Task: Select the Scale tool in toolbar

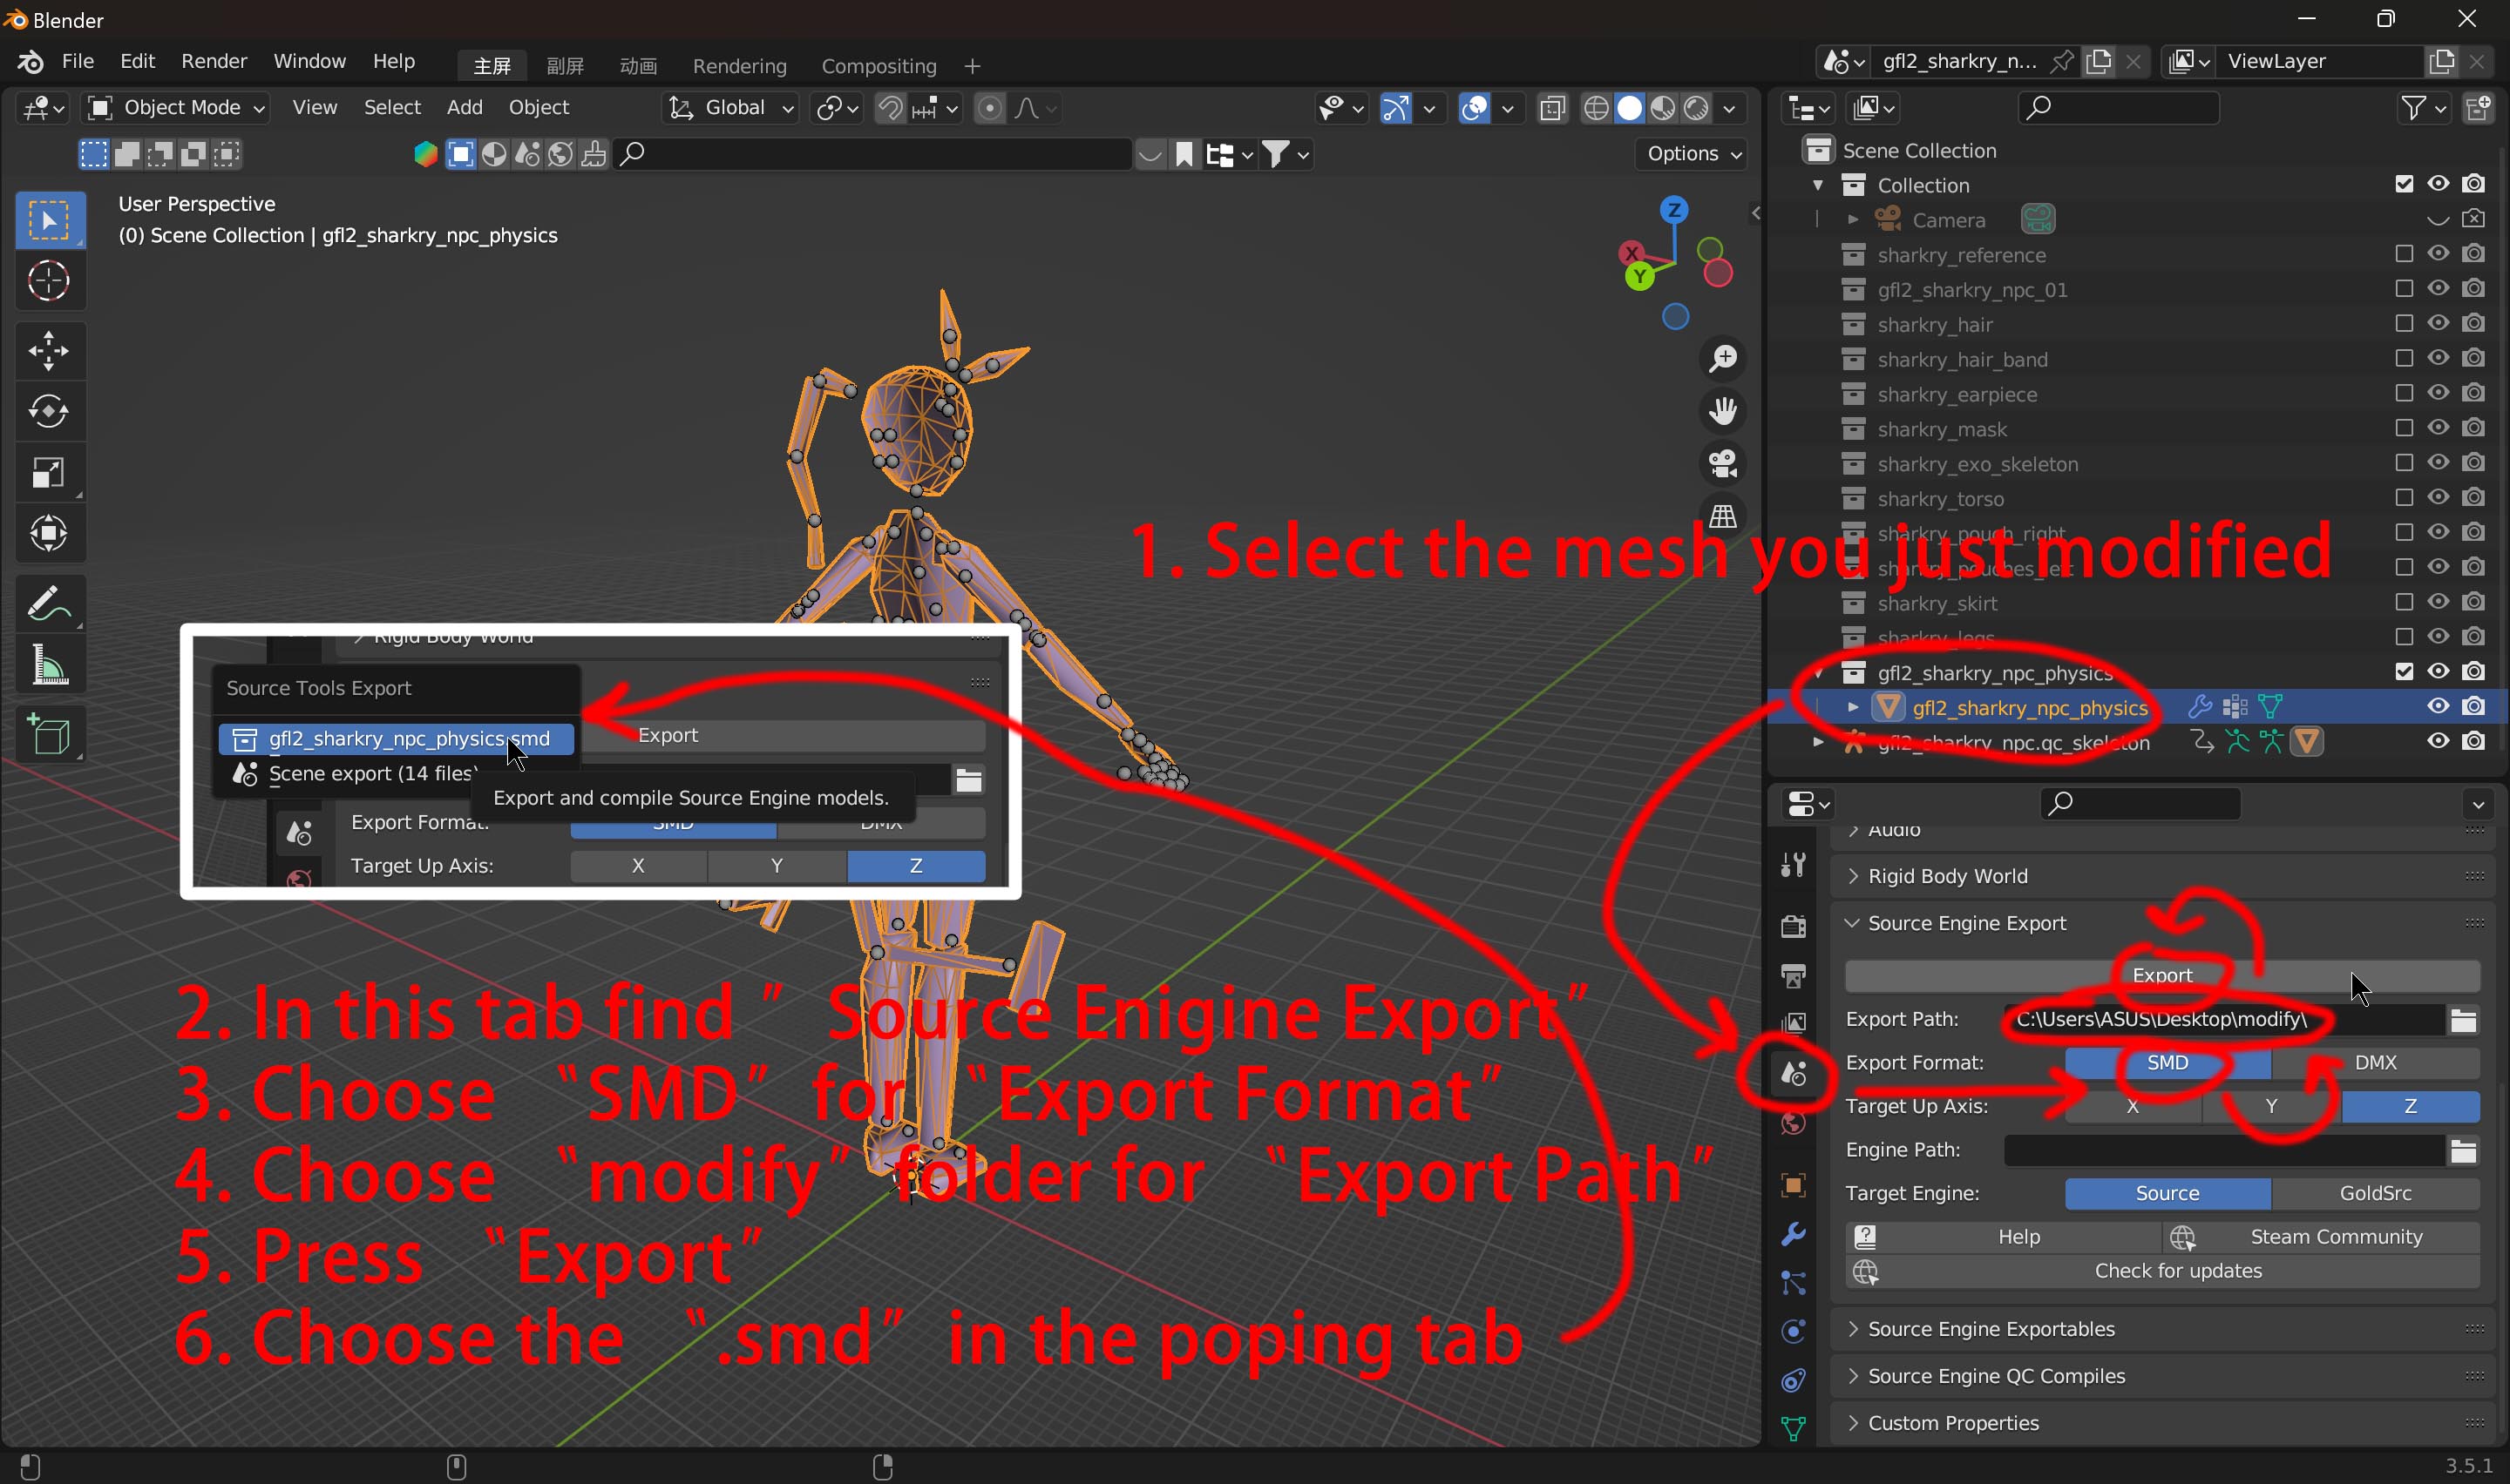Action: 48,473
